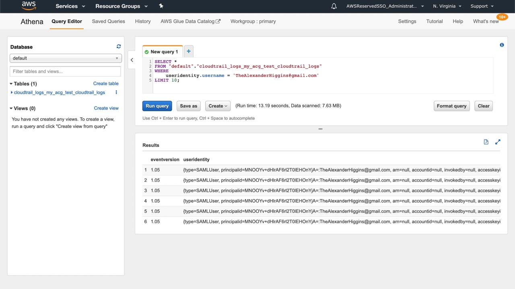This screenshot has height=289, width=515.
Task: Click the Run query button
Action: (157, 106)
